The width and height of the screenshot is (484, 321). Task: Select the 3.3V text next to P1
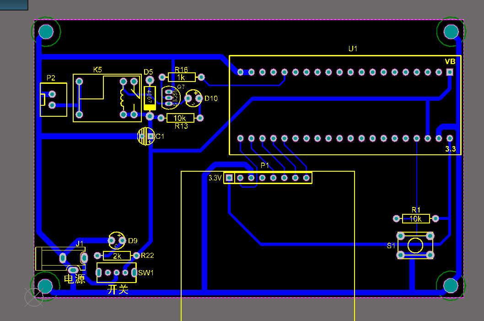[215, 178]
